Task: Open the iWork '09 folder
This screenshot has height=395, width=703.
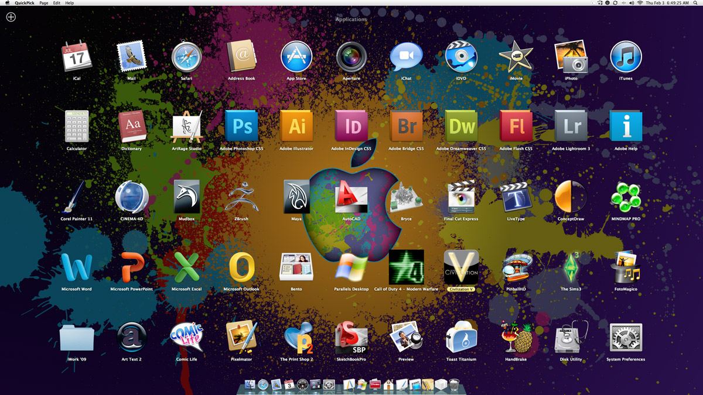Action: click(x=77, y=338)
